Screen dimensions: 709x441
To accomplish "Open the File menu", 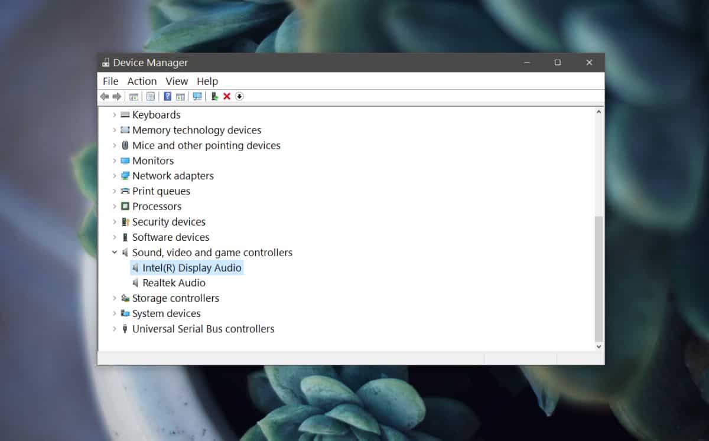I will 110,81.
